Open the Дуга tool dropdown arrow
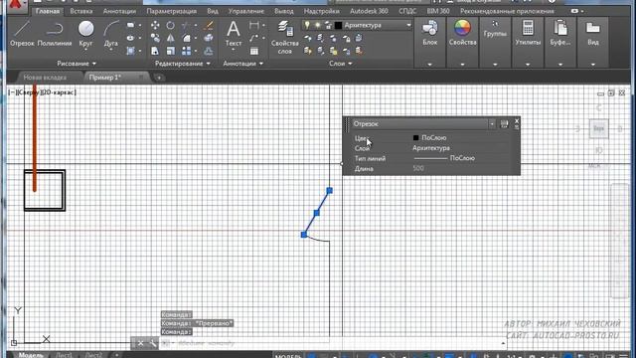 tap(110, 50)
